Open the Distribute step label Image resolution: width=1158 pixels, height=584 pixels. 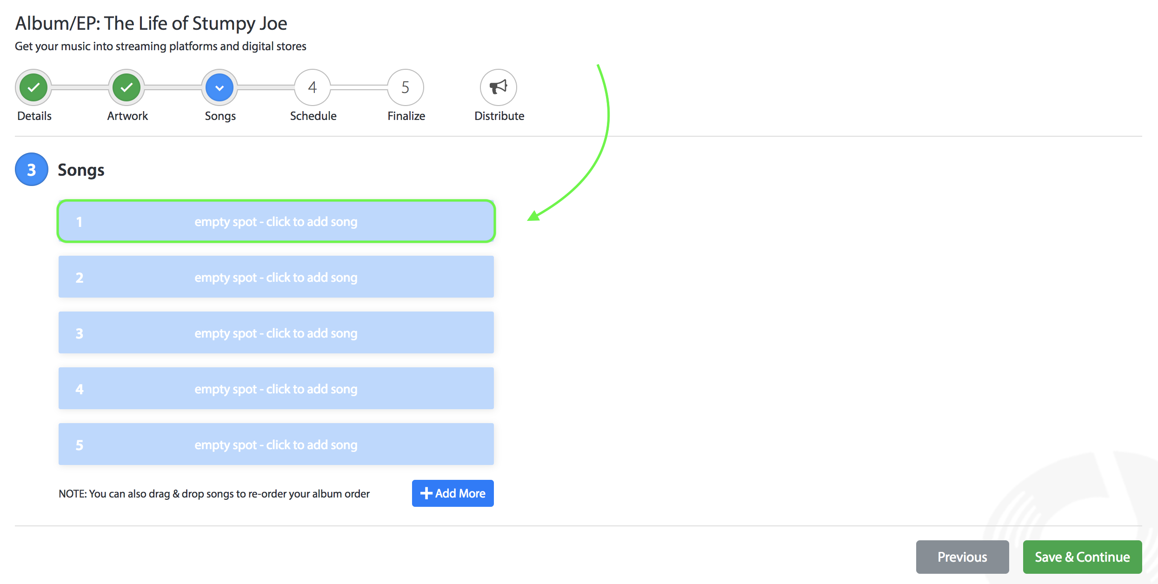pyautogui.click(x=499, y=116)
